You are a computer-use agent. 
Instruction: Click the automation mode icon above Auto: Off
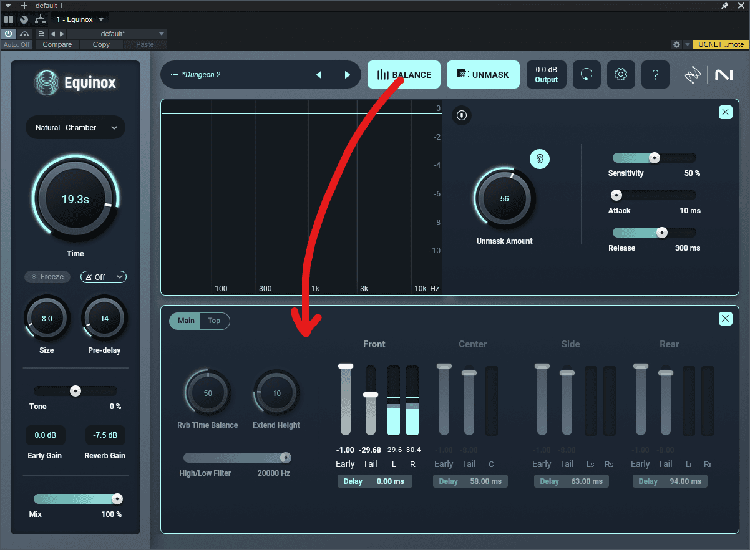pyautogui.click(x=24, y=34)
